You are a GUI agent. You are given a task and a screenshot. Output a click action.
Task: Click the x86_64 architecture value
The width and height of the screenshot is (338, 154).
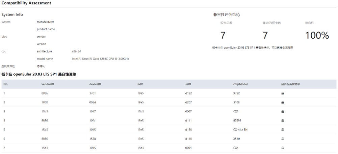[76, 51]
